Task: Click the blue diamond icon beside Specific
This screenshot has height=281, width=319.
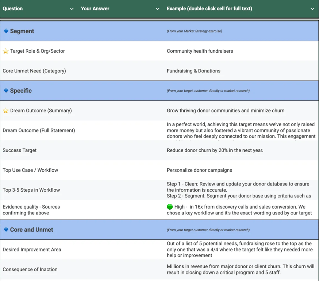Action: point(6,91)
